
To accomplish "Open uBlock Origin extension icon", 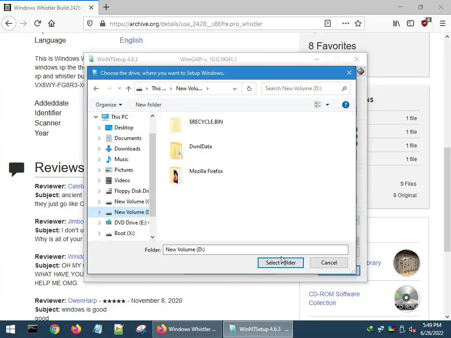I will (425, 23).
